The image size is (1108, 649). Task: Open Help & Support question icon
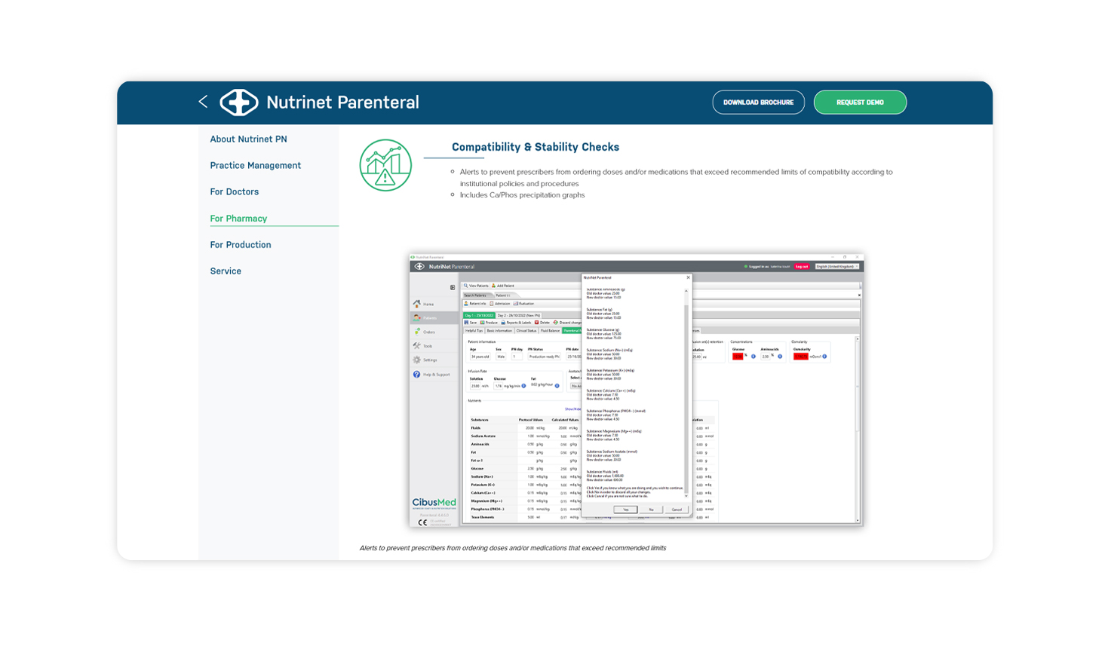(x=417, y=374)
